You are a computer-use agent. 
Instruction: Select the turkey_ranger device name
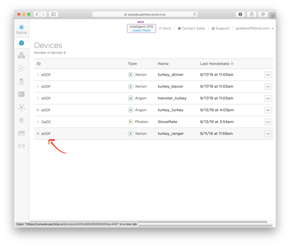tap(171, 134)
